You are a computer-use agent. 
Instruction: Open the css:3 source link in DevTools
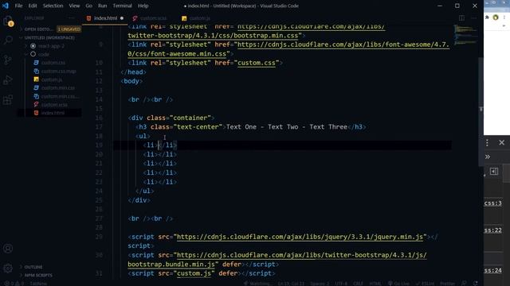pos(492,203)
